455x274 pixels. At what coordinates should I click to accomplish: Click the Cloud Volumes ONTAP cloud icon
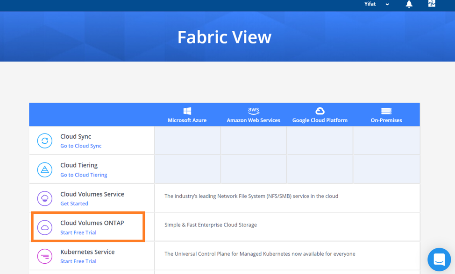click(x=45, y=228)
